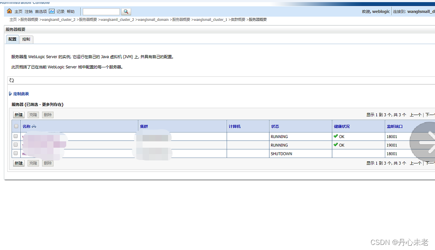Click the 集群 column header
Image resolution: width=435 pixels, height=250 pixels.
144,126
